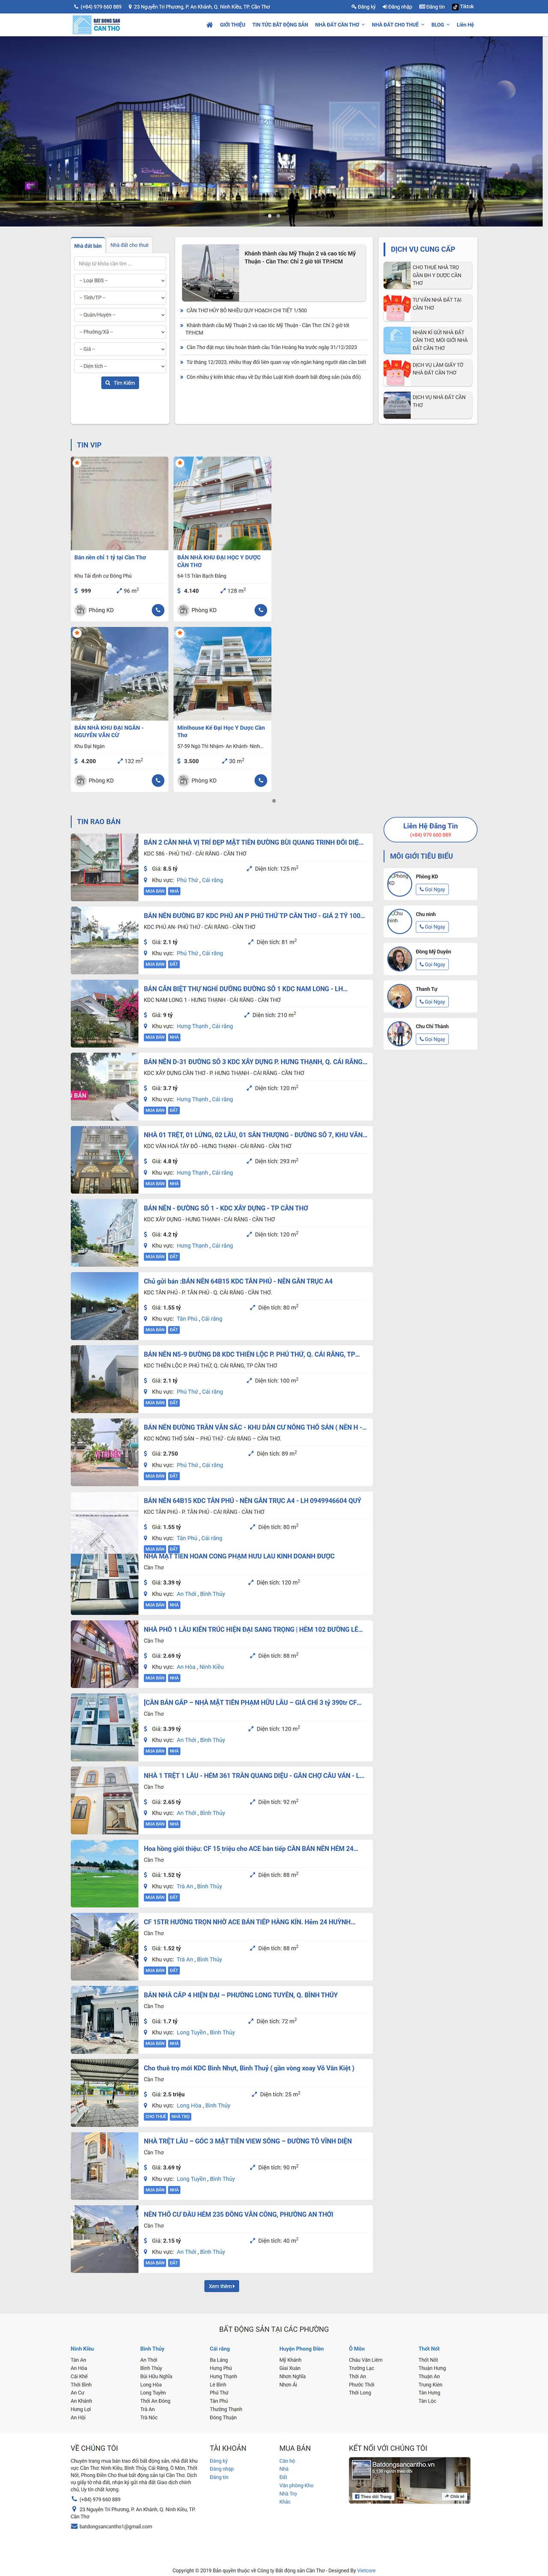Click the 'Ninh Kiều' district heading in footer
Screen dimensions: 548x2576
coord(82,2348)
